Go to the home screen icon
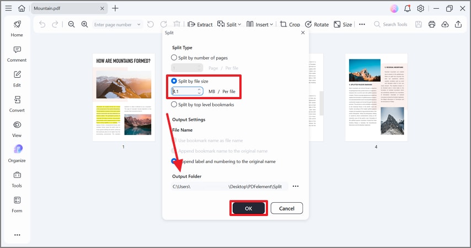The width and height of the screenshot is (471, 248). tap(22, 8)
